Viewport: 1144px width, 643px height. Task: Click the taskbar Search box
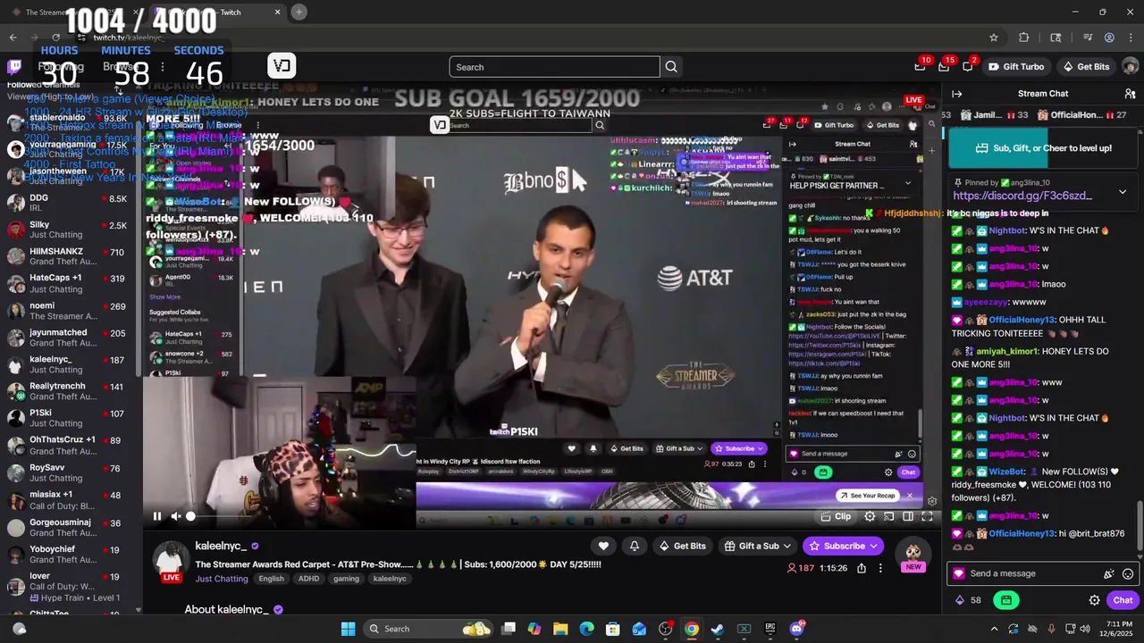(430, 629)
